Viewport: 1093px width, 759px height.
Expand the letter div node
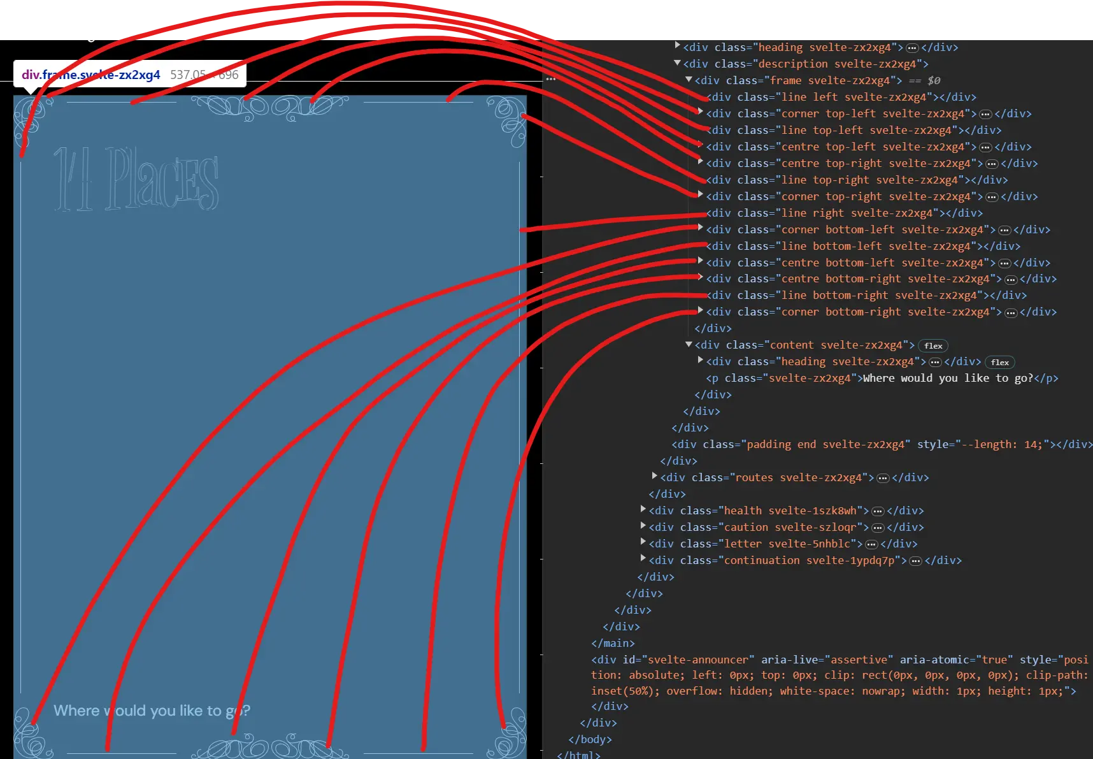point(643,542)
